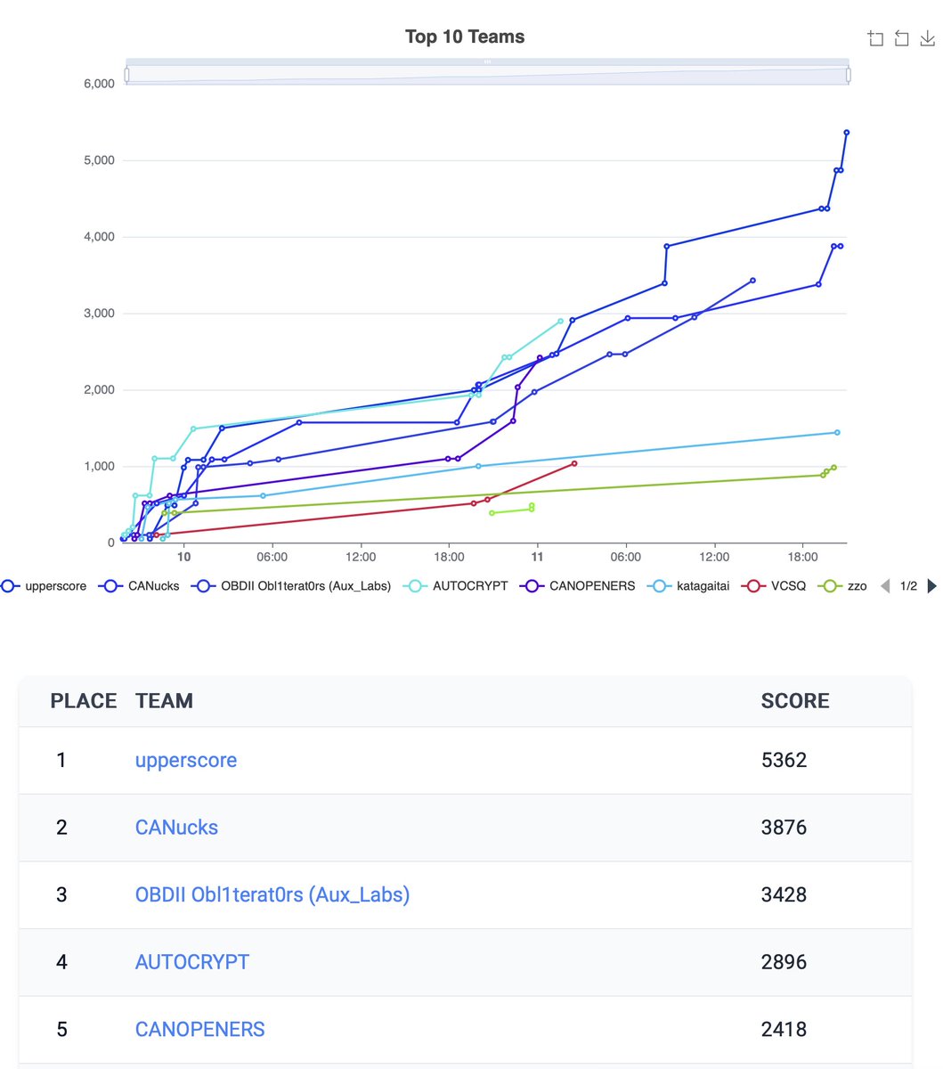Viewport: 943px width, 1069px height.
Task: Click the 1/2 legend page indicator
Action: (x=908, y=586)
